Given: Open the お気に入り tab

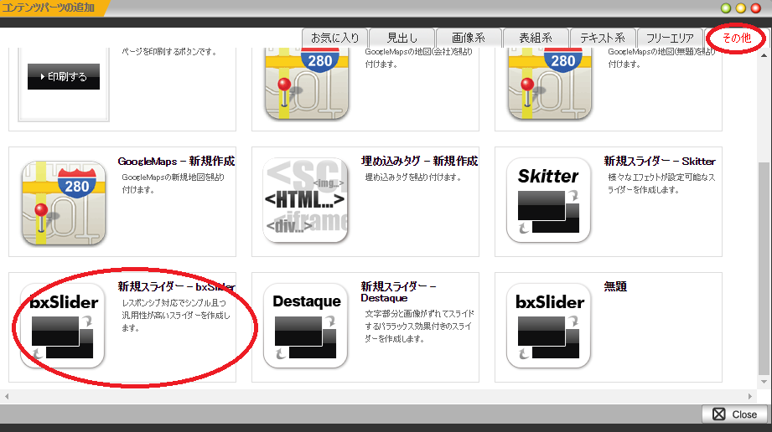Looking at the screenshot, I should (x=334, y=38).
